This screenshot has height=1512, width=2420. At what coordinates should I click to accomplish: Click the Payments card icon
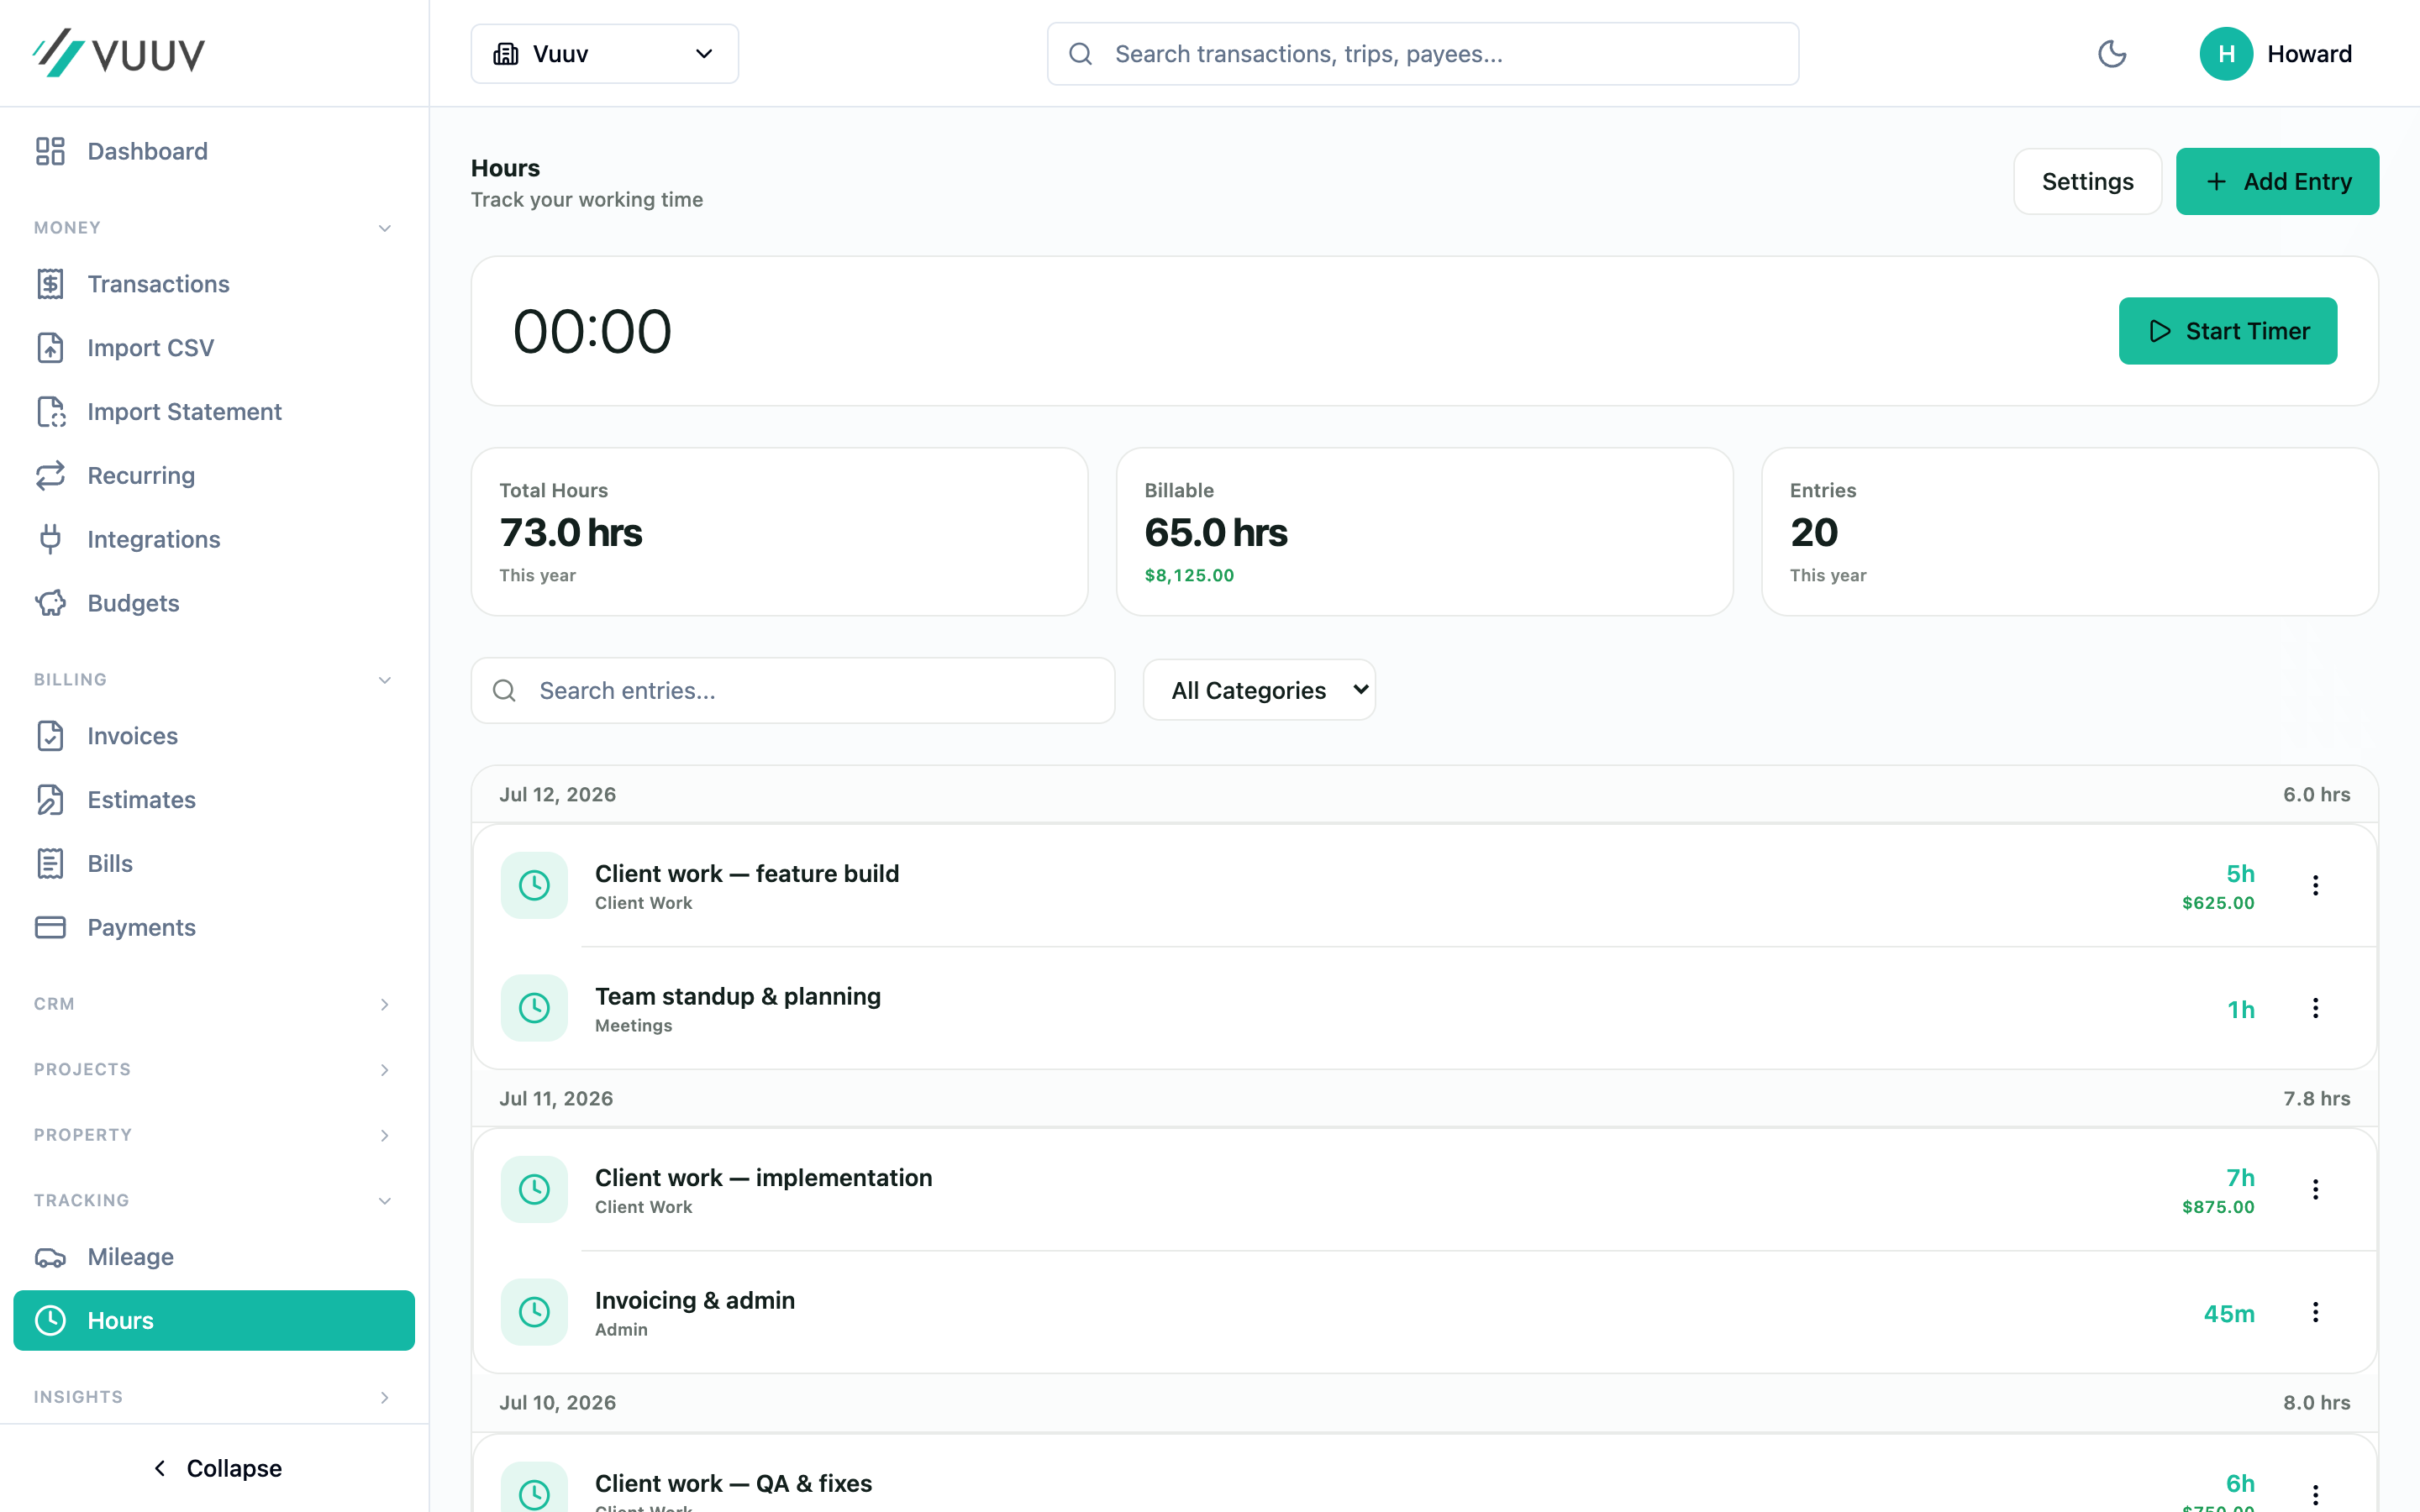pyautogui.click(x=50, y=927)
